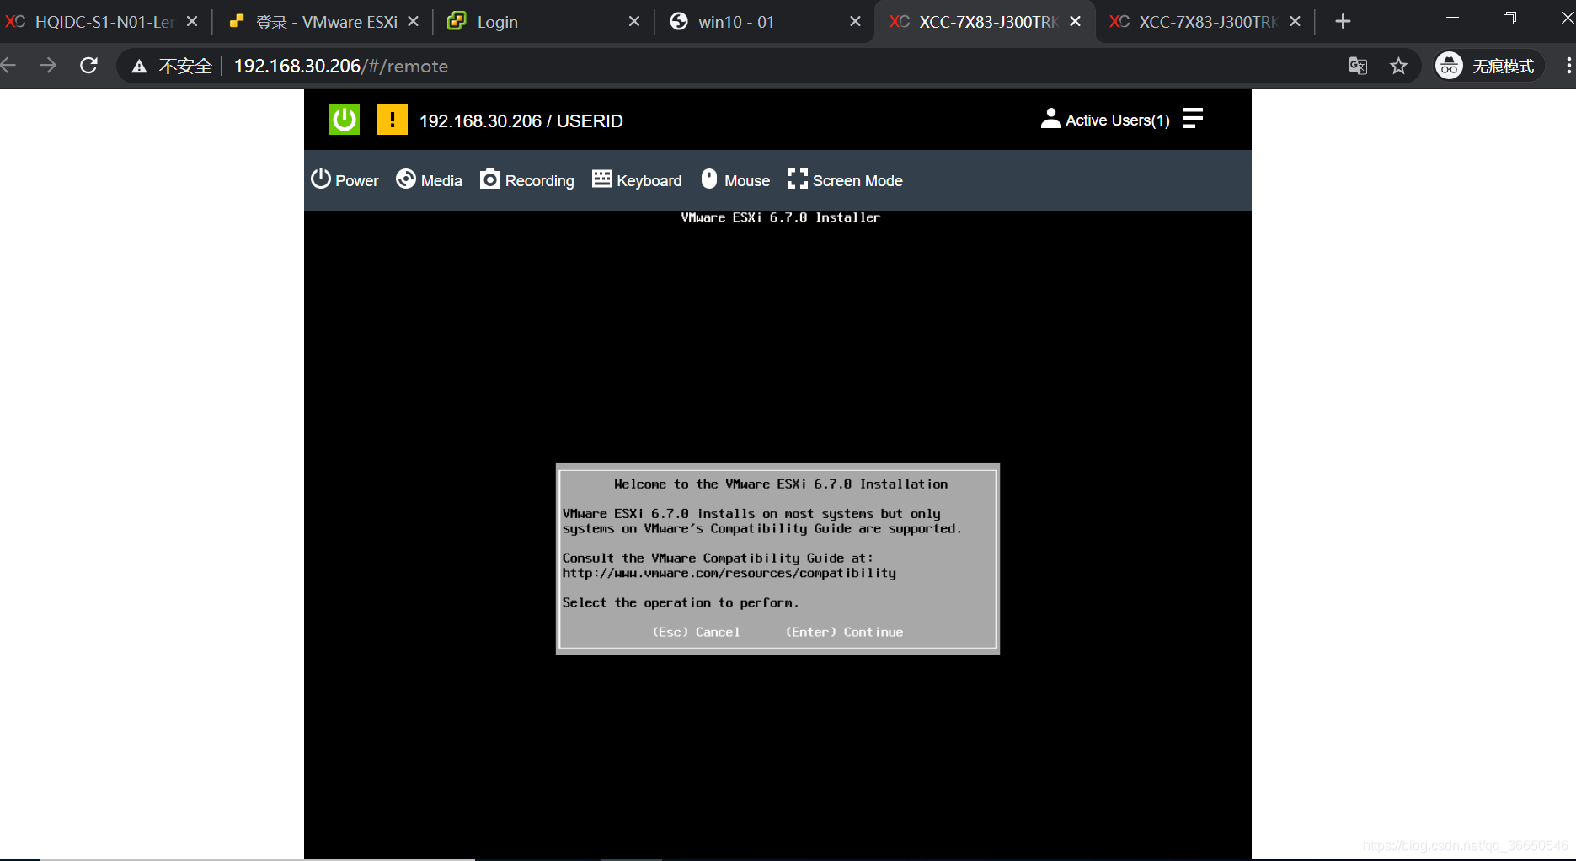Switch to HQIDC-S1-N01 browser tab
The height and width of the screenshot is (861, 1576).
tap(103, 22)
